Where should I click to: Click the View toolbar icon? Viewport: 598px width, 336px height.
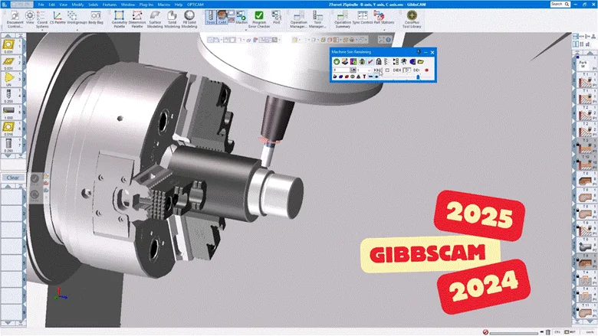(30, 18)
